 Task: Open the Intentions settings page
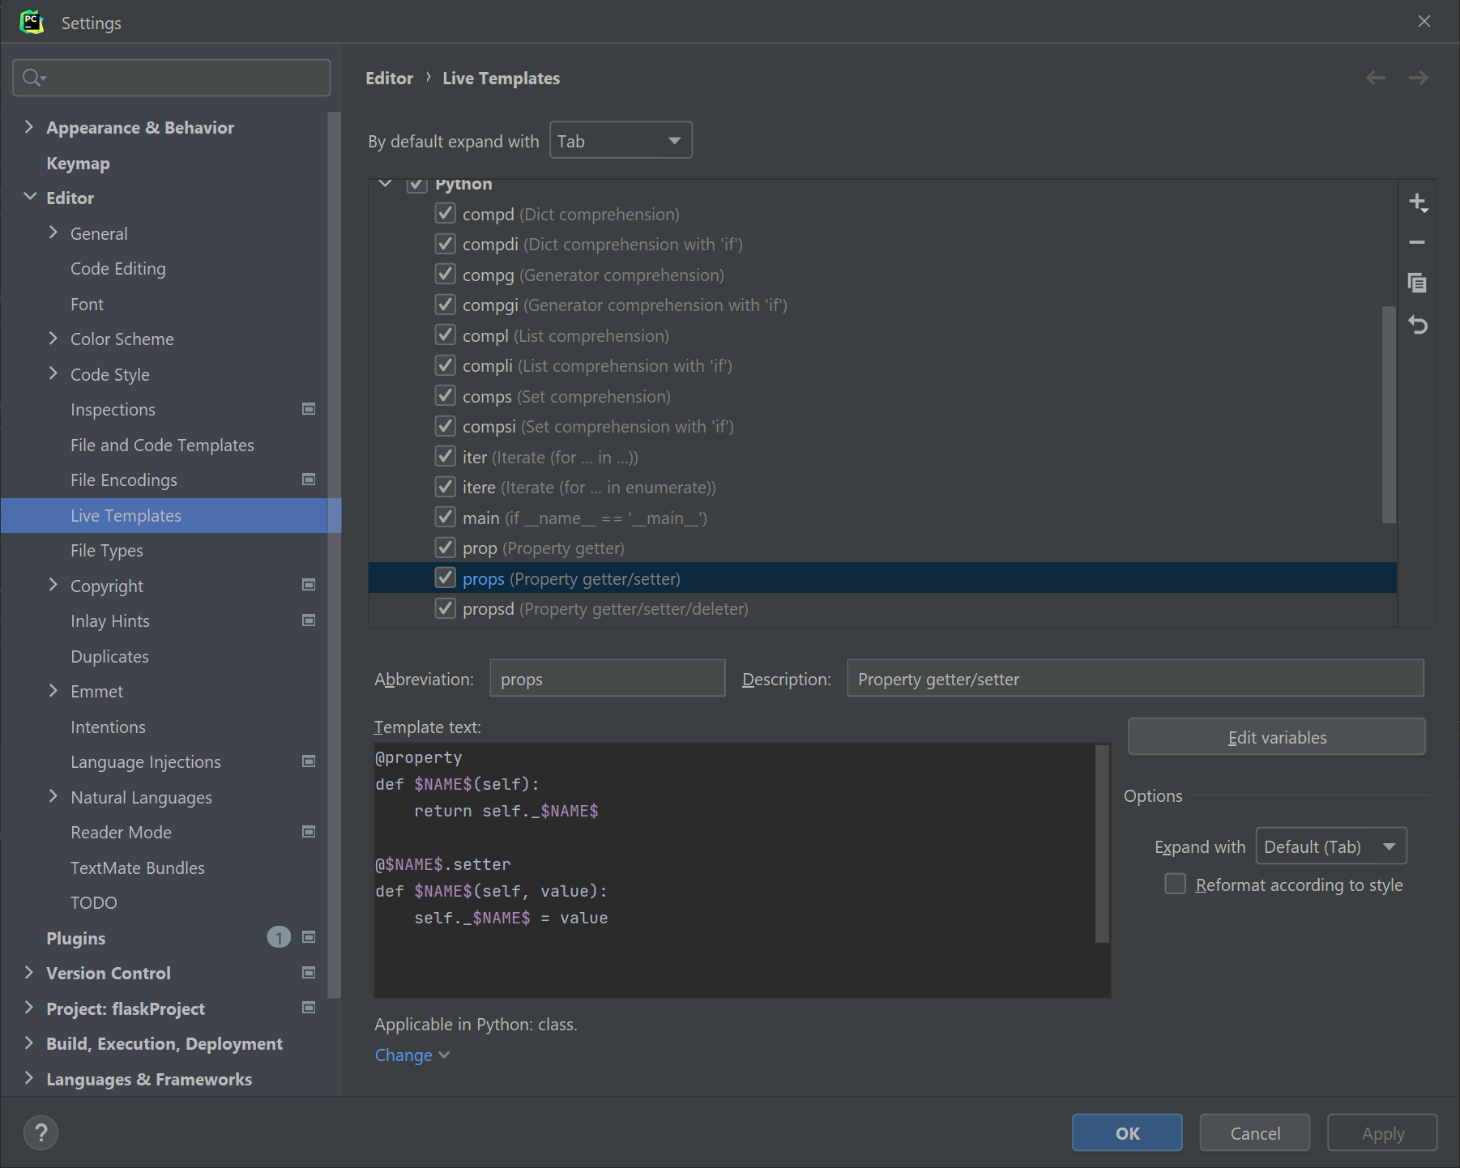click(108, 727)
